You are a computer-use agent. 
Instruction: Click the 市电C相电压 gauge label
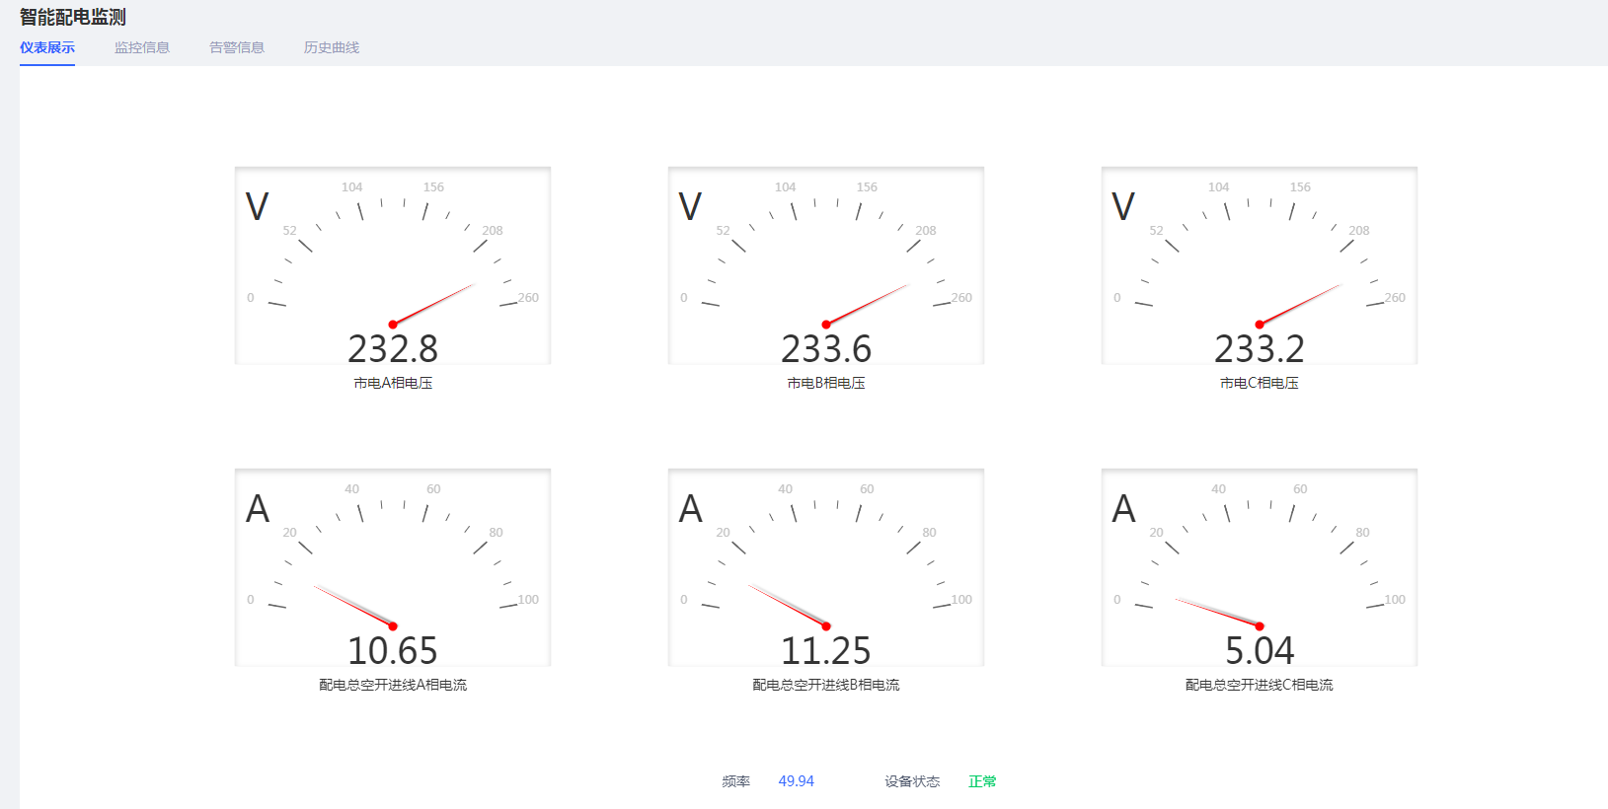coord(1260,383)
